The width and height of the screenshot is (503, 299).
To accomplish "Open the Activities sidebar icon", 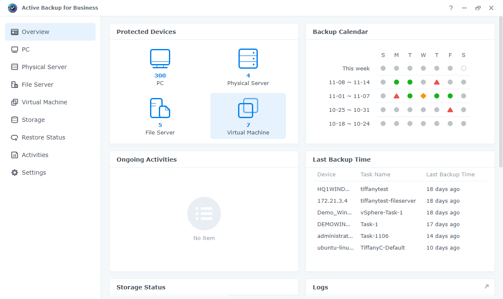I will (14, 155).
